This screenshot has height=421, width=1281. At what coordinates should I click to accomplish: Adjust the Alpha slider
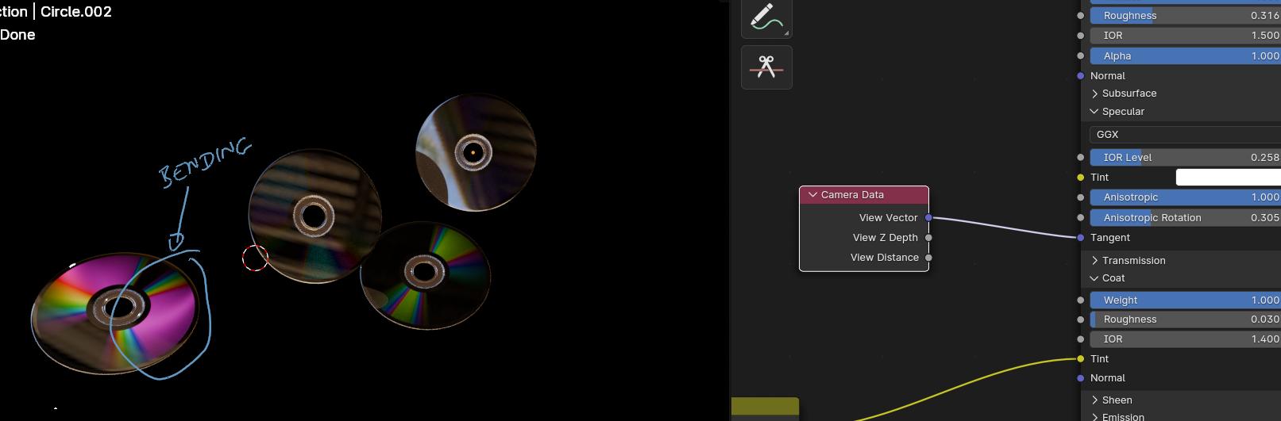[1185, 56]
